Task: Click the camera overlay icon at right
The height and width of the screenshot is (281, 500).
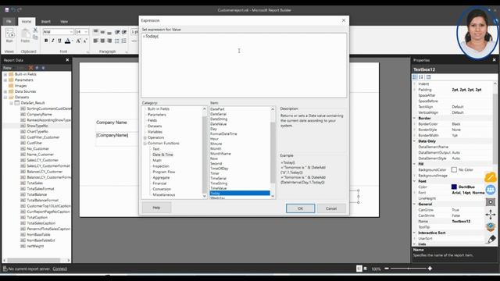Action: pos(491,202)
